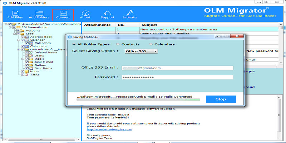
Task: Click the Accounts folder icon
Action: point(23,30)
